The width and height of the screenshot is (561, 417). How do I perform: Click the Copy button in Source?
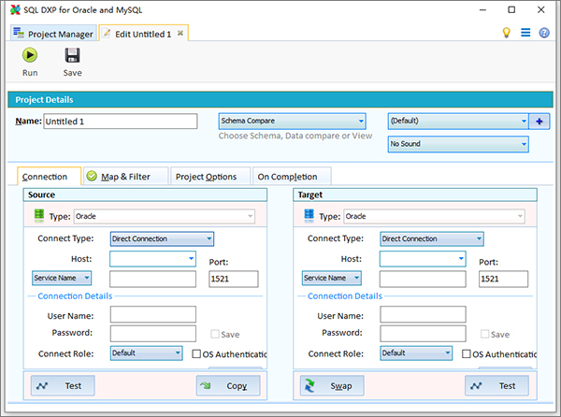tap(228, 385)
